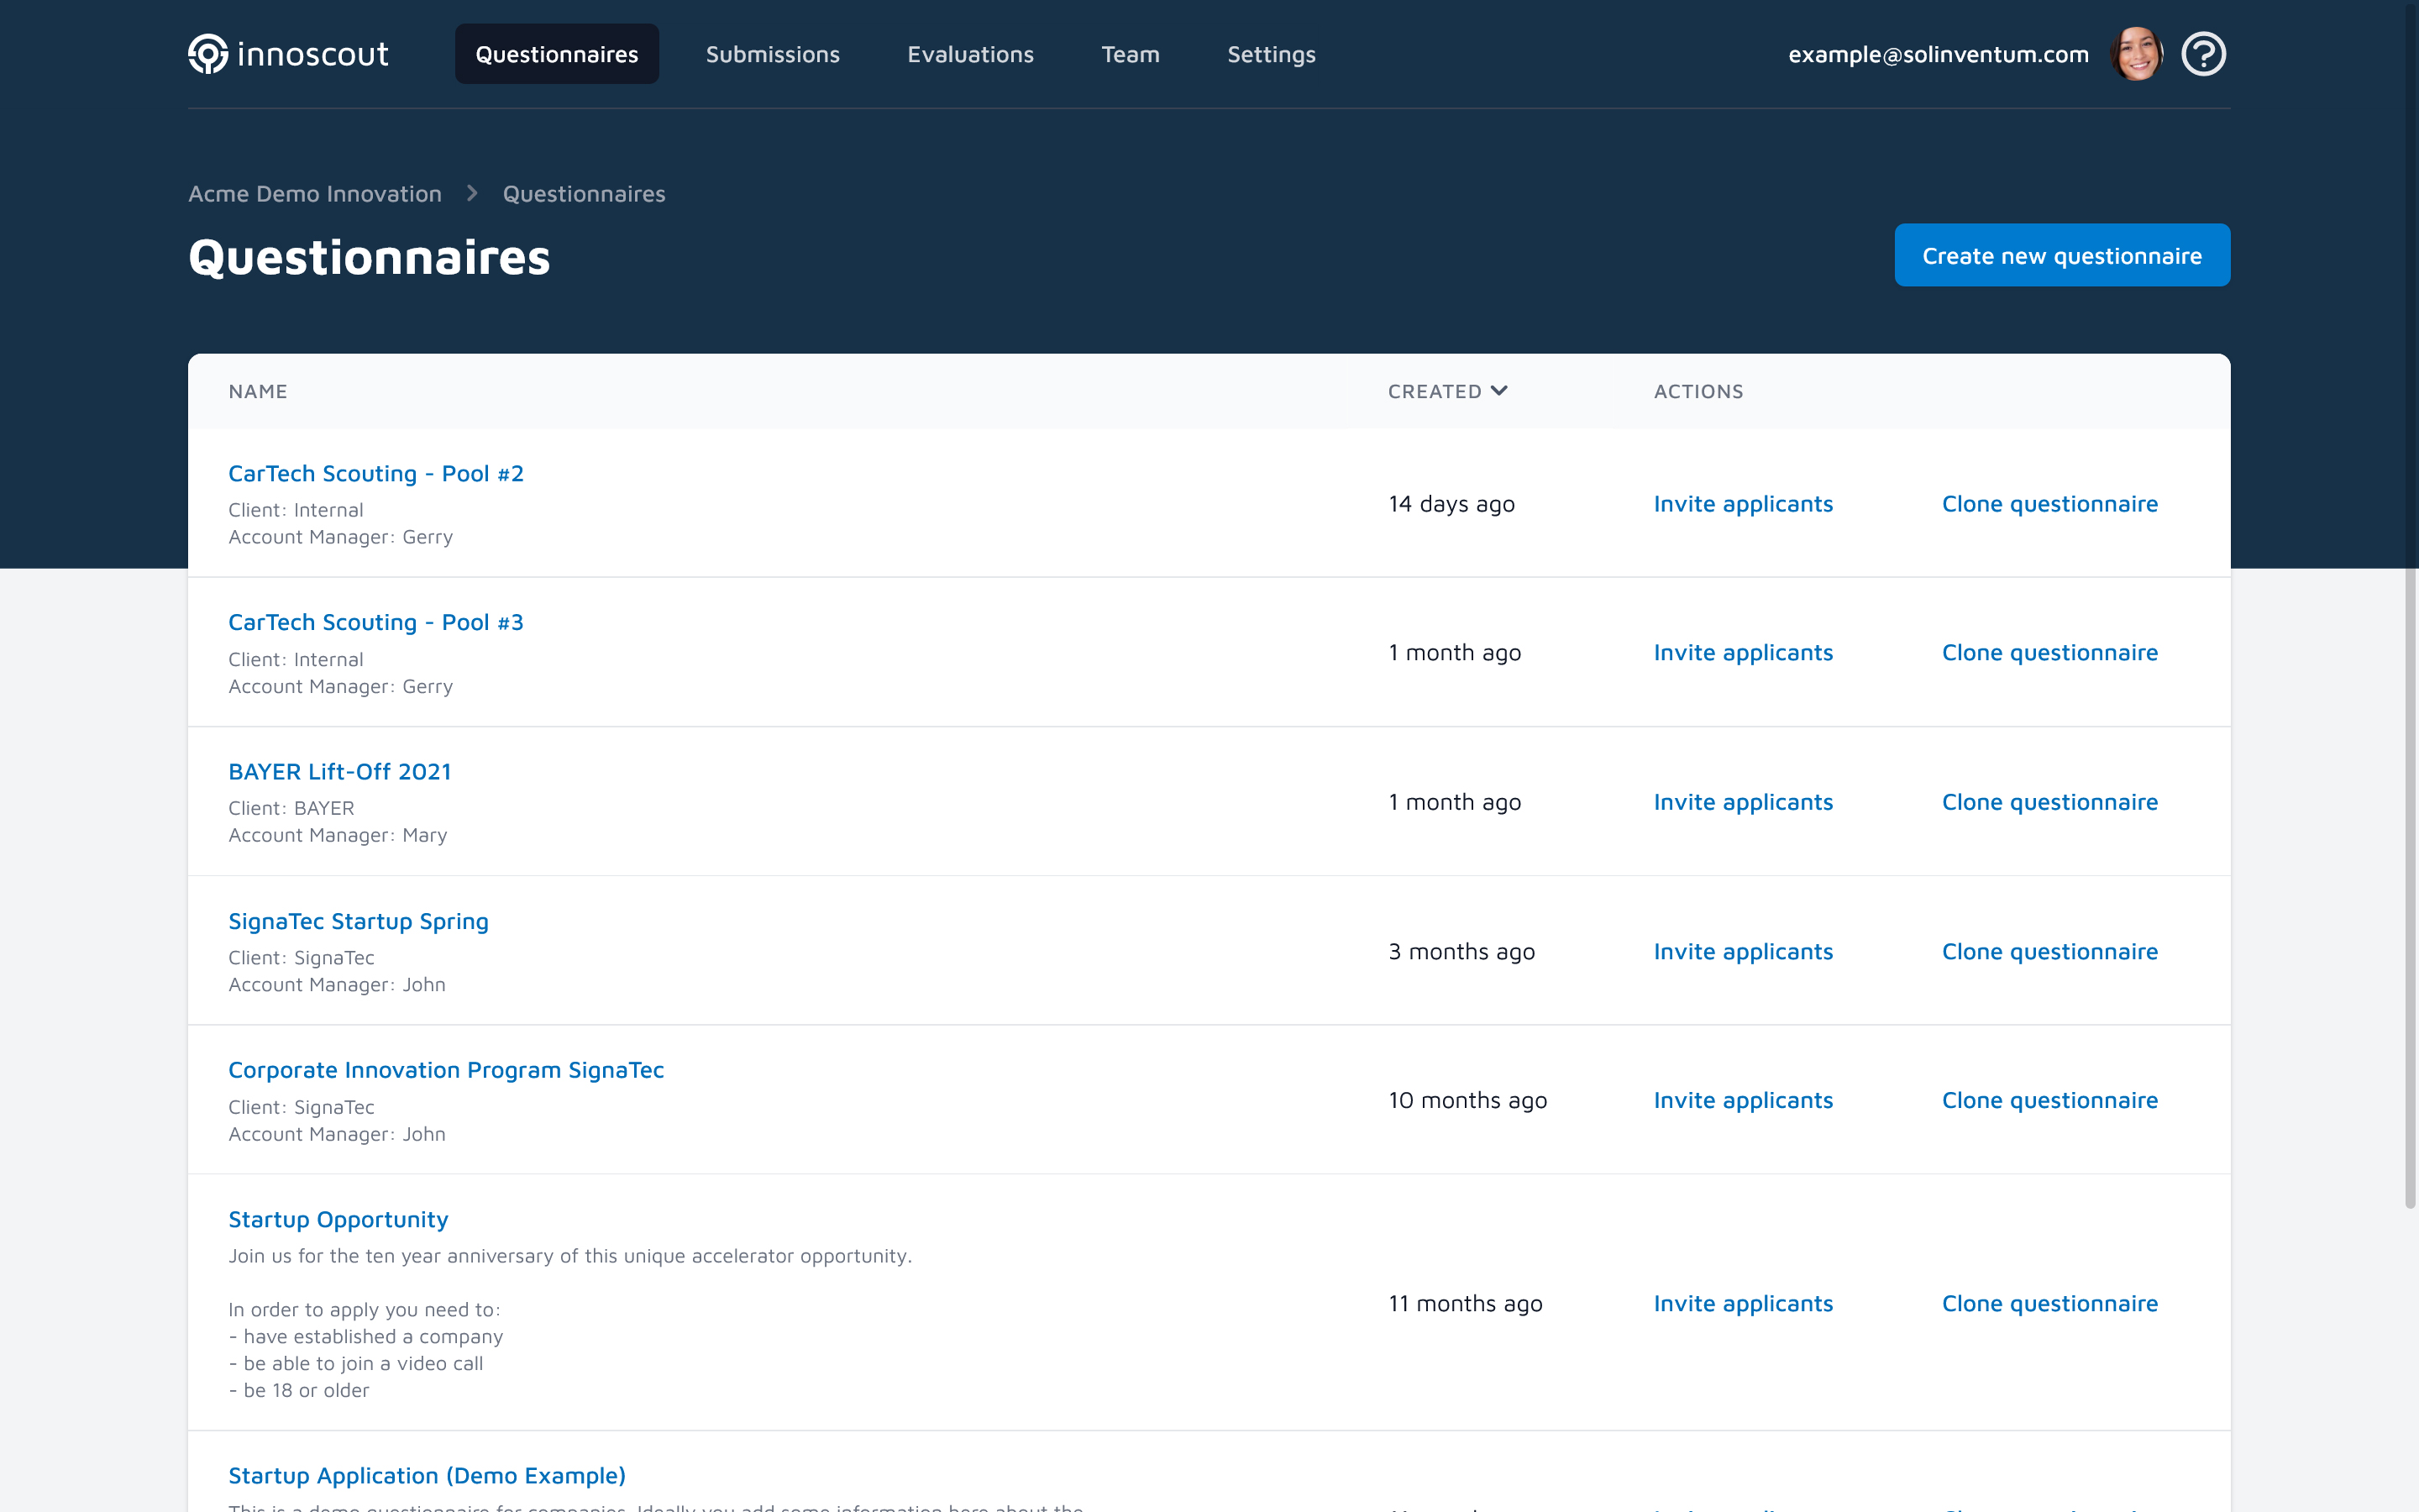Open the Evaluations section
The image size is (2419, 1512).
[x=969, y=54]
